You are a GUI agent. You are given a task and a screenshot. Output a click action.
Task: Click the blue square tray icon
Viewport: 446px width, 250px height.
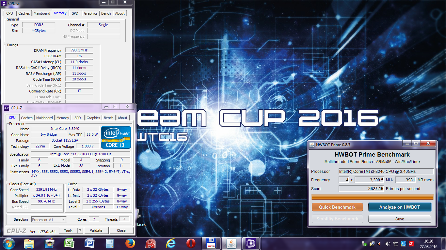click(404, 244)
